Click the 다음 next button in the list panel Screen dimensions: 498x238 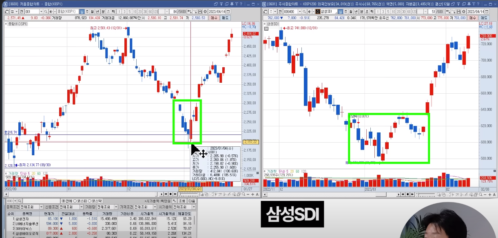coord(192,201)
